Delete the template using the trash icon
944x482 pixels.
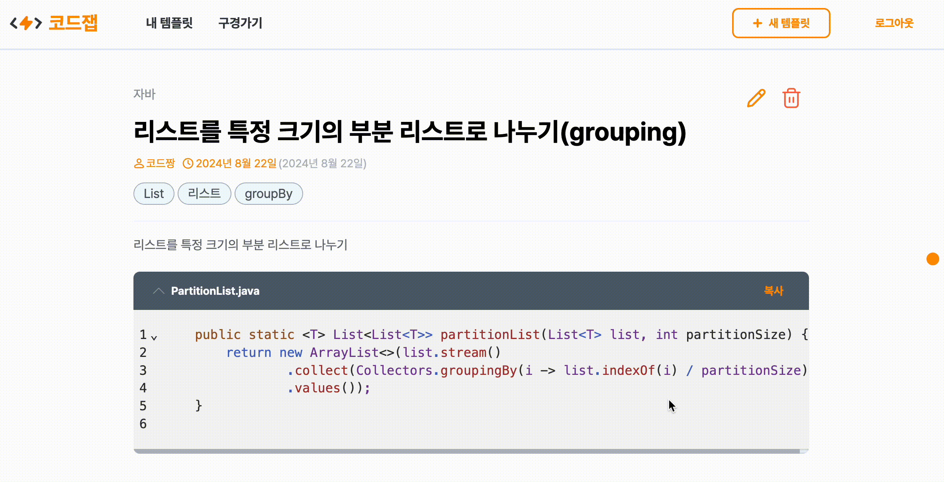791,98
